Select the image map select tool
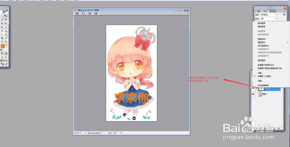The width and height of the screenshot is (290, 147). 6,23
